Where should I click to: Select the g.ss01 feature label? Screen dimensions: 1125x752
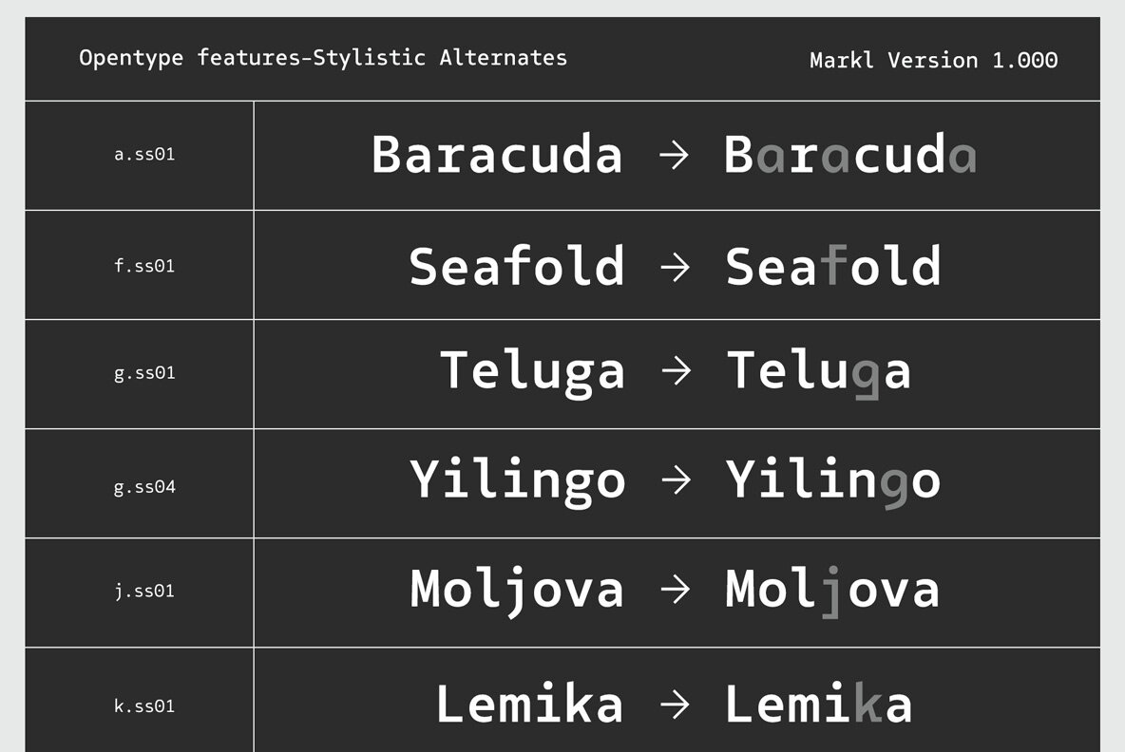click(x=144, y=373)
